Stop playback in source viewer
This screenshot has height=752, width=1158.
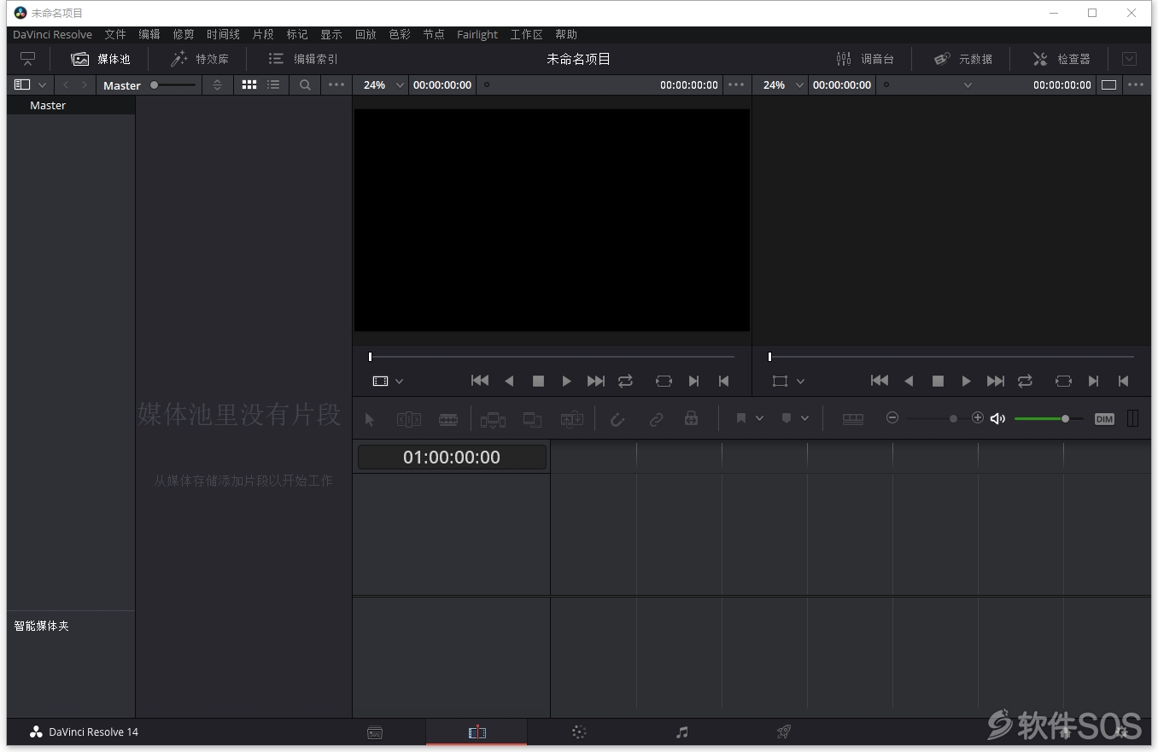[538, 381]
